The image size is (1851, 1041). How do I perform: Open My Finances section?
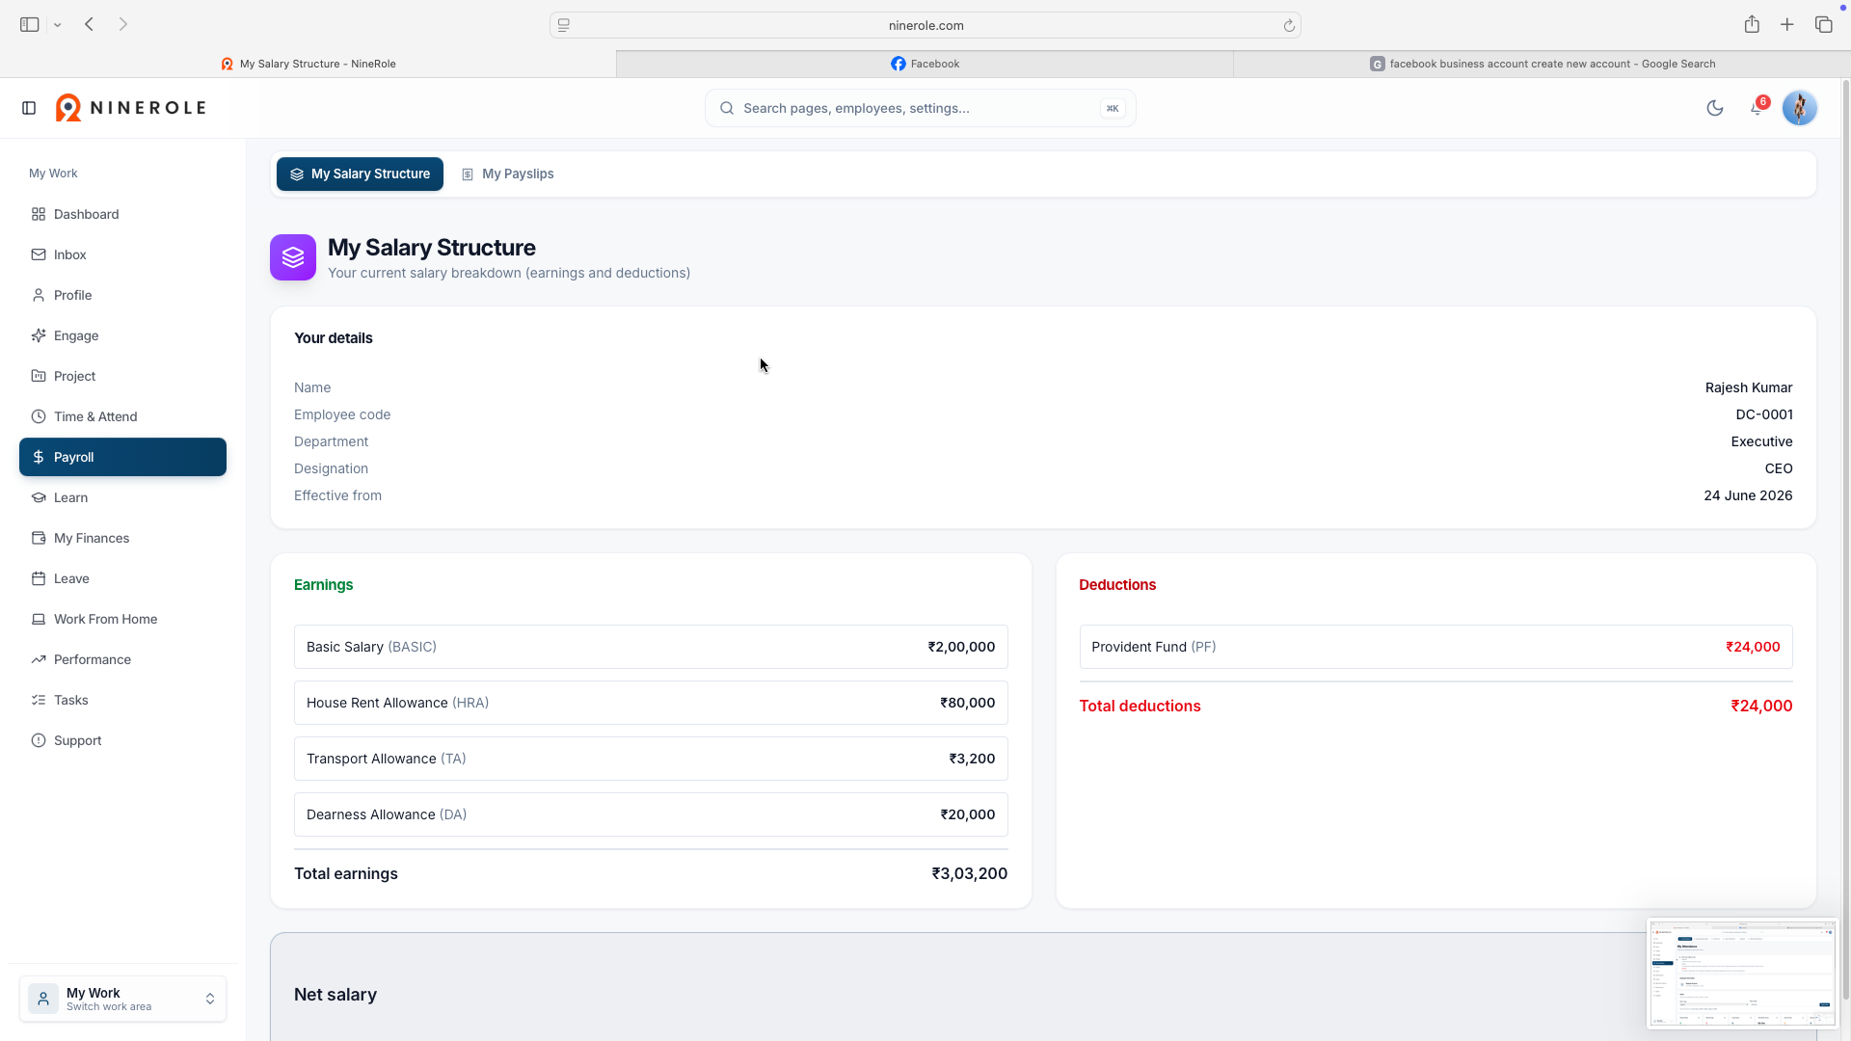(x=122, y=538)
